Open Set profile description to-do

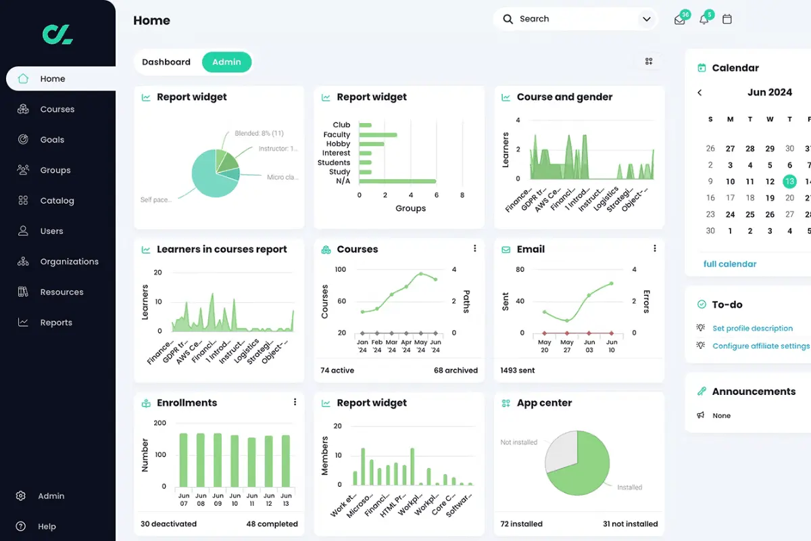753,328
